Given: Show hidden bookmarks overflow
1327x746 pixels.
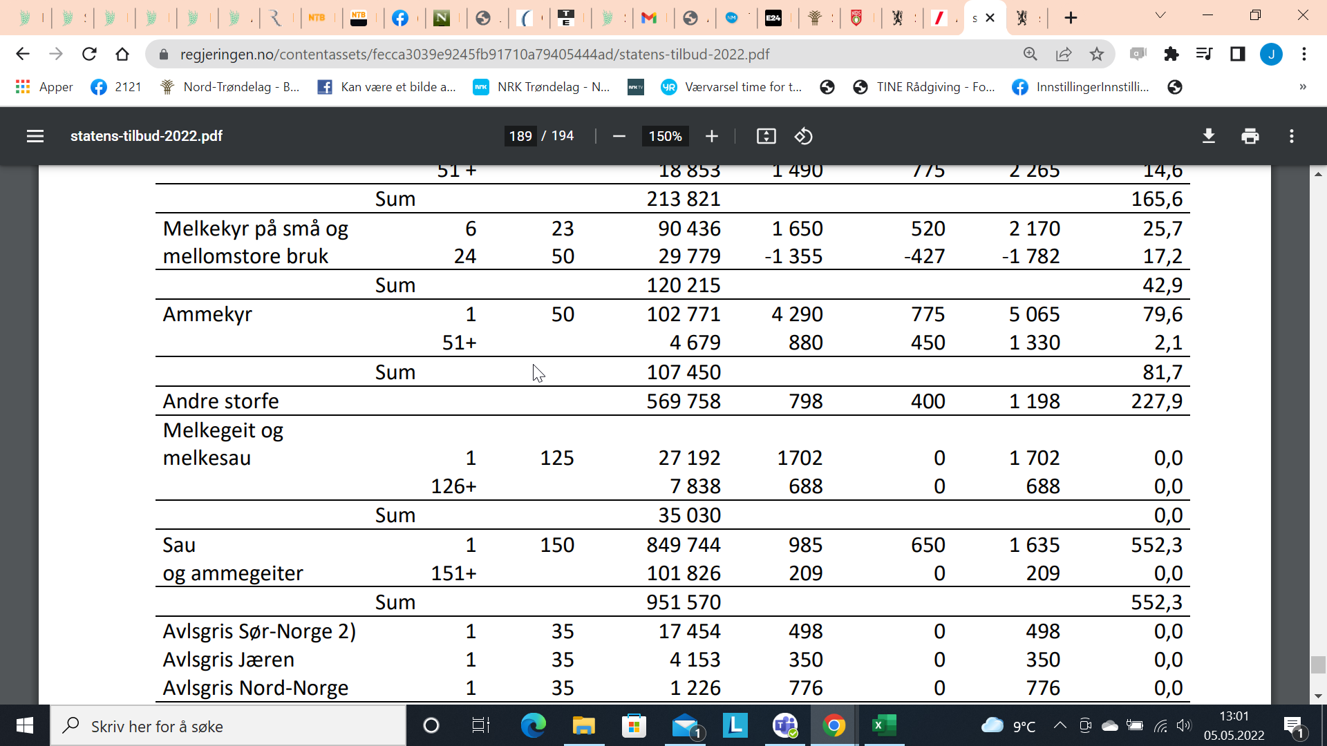Looking at the screenshot, I should click(x=1302, y=87).
